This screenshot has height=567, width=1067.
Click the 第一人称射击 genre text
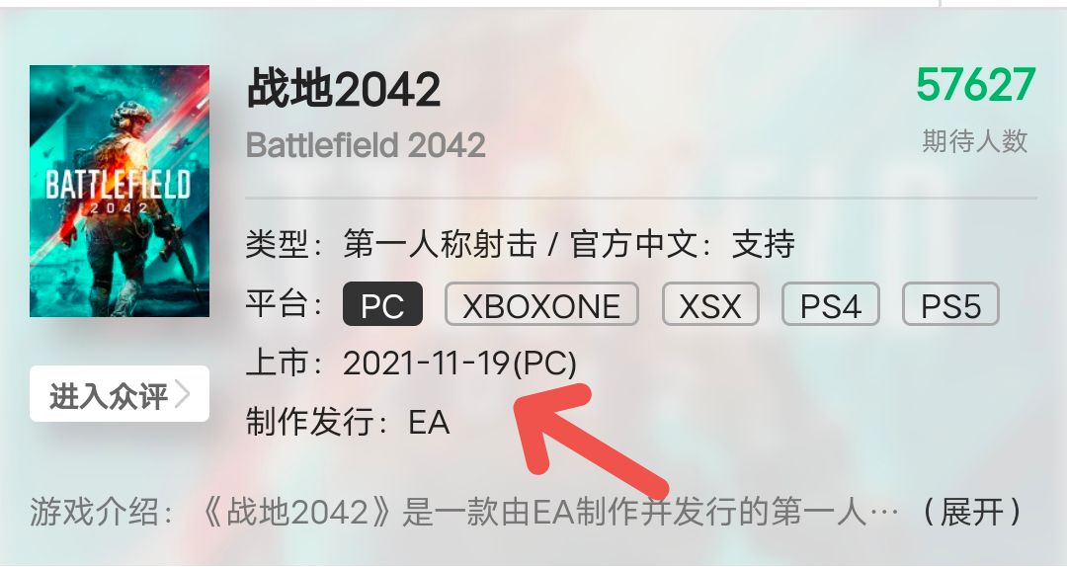(440, 244)
